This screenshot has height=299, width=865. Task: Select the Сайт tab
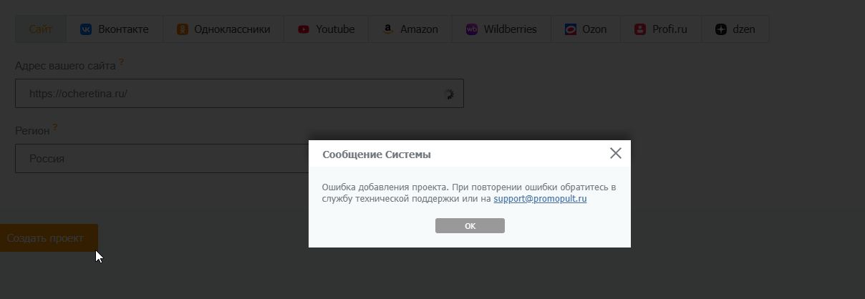(x=40, y=29)
